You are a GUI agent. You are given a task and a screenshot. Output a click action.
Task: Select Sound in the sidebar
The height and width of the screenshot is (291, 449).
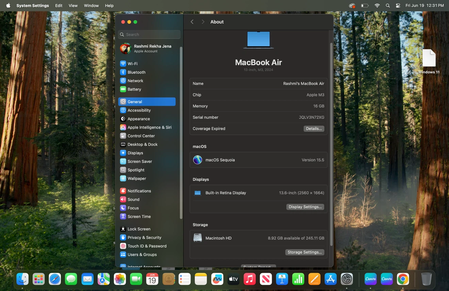click(147, 199)
